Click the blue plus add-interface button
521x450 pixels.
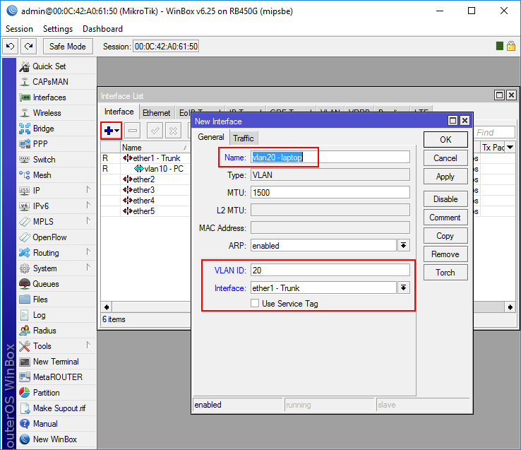coord(112,131)
